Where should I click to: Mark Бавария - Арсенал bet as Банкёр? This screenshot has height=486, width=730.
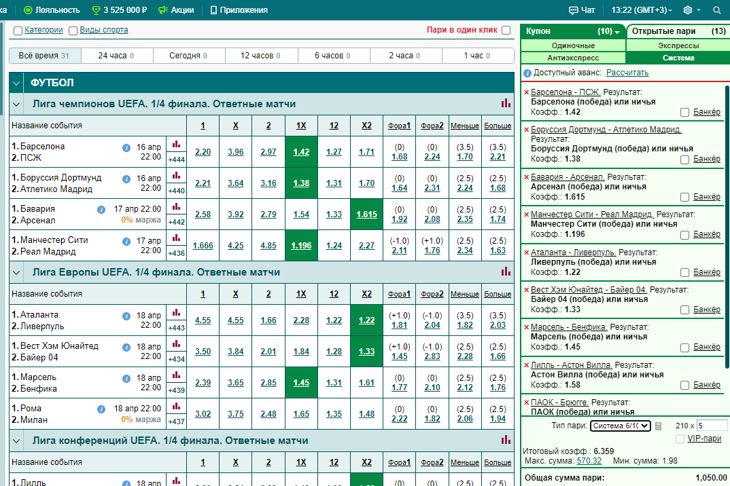[685, 198]
